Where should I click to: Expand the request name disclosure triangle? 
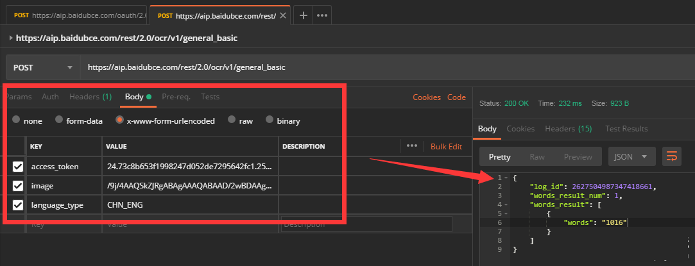[11, 38]
